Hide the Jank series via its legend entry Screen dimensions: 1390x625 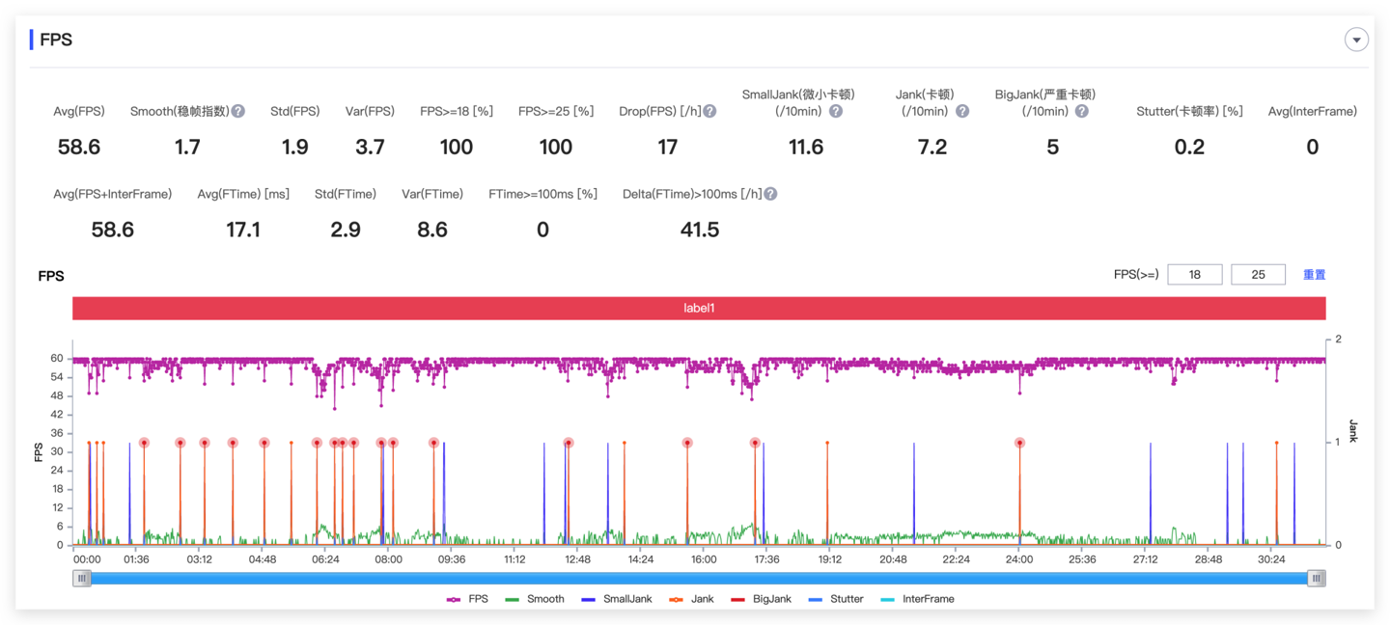pyautogui.click(x=691, y=599)
